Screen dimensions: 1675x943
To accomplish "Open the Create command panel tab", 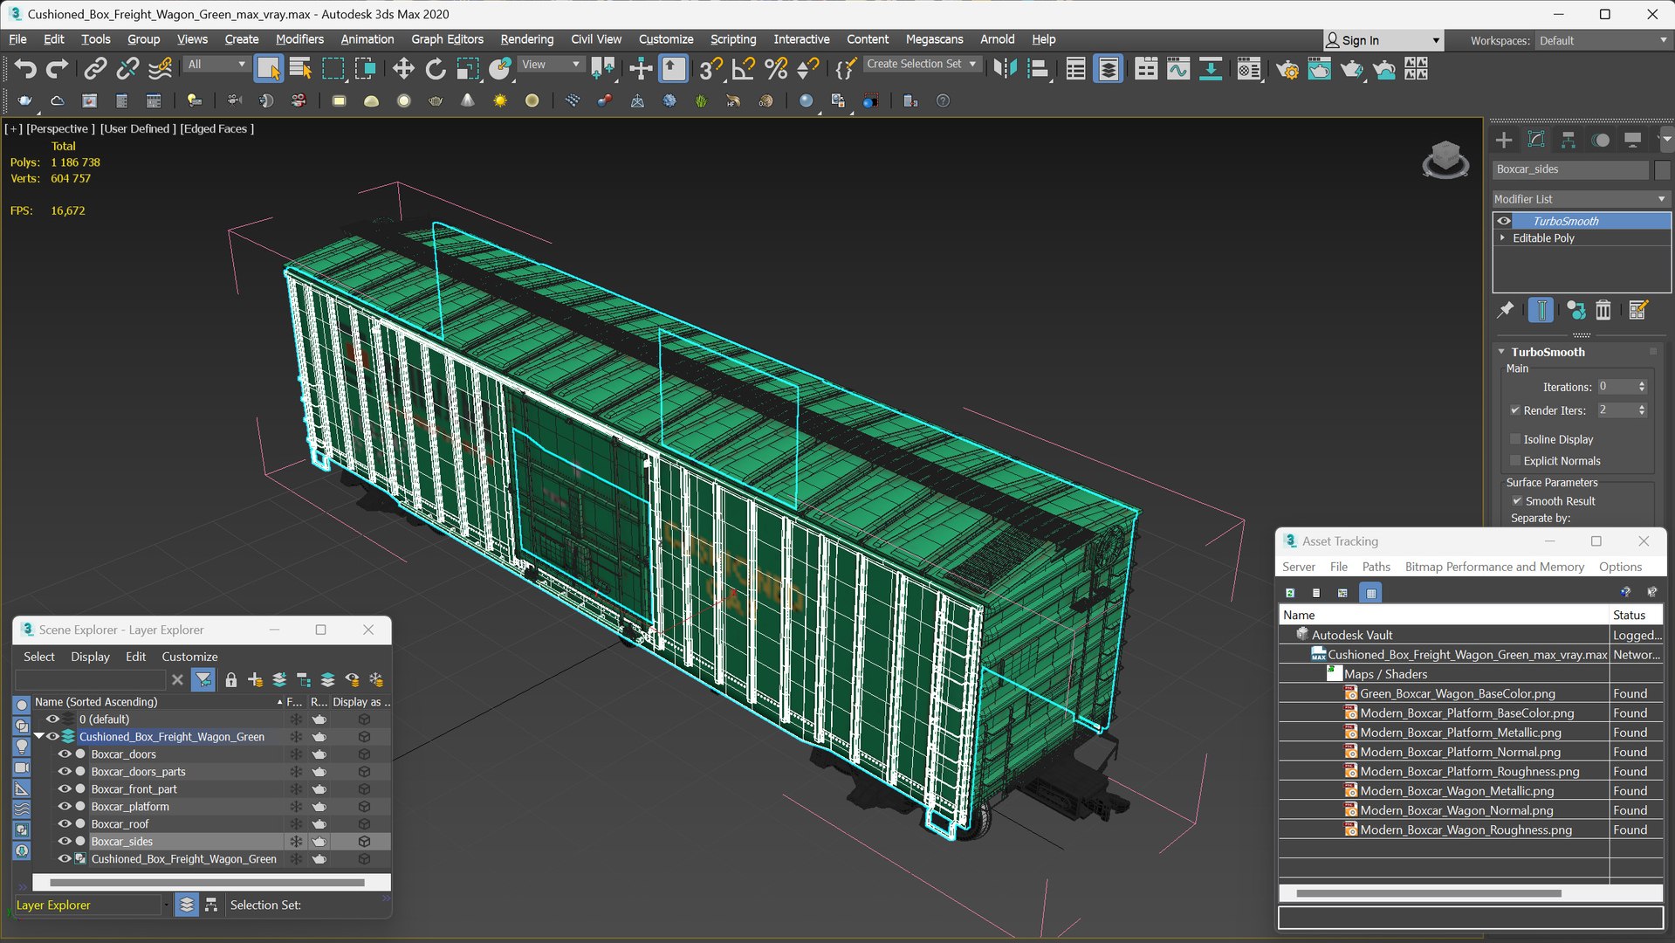I will (1504, 140).
